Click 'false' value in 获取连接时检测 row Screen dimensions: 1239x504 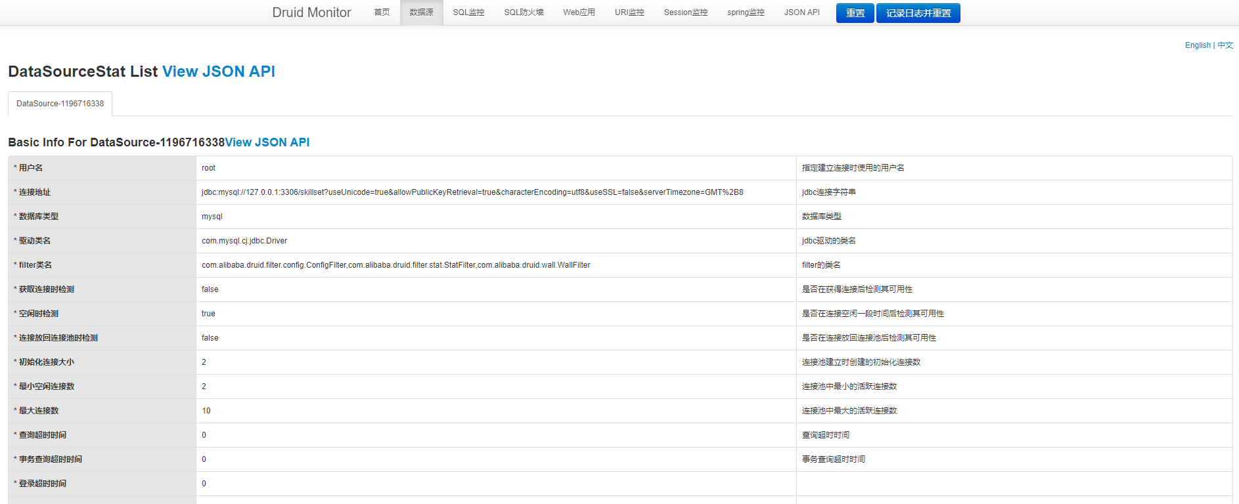click(x=210, y=289)
